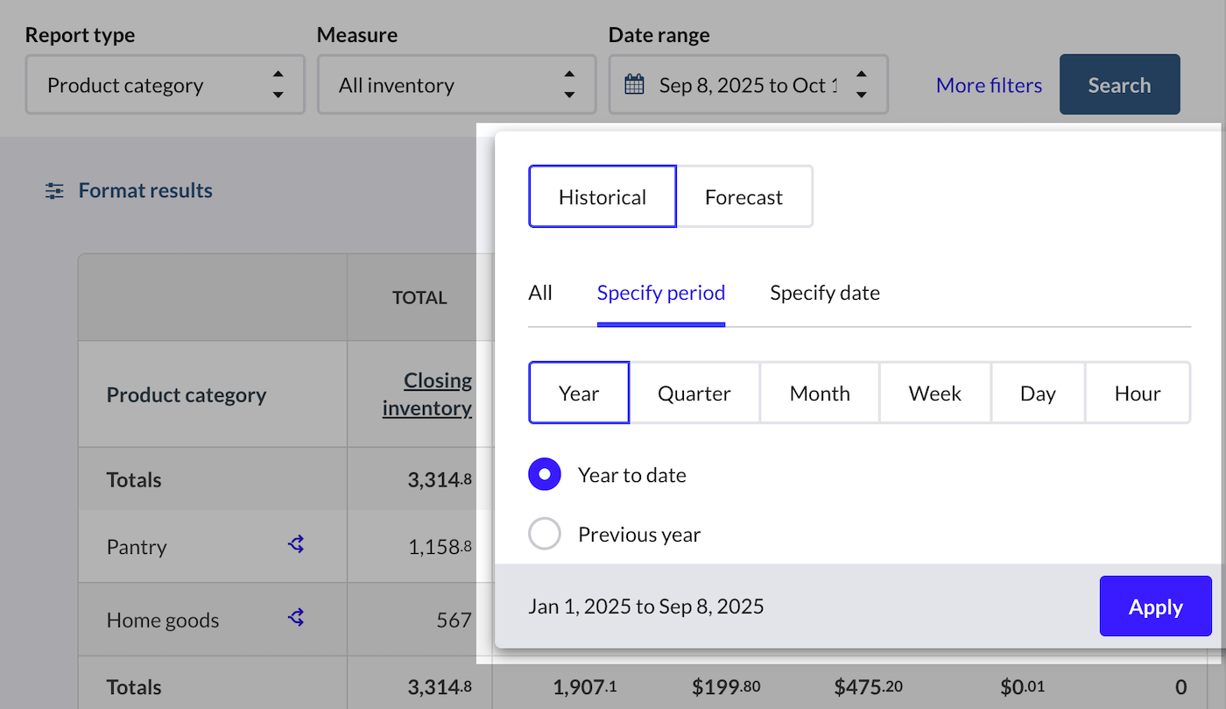Click the Format results sliders icon

(x=53, y=190)
